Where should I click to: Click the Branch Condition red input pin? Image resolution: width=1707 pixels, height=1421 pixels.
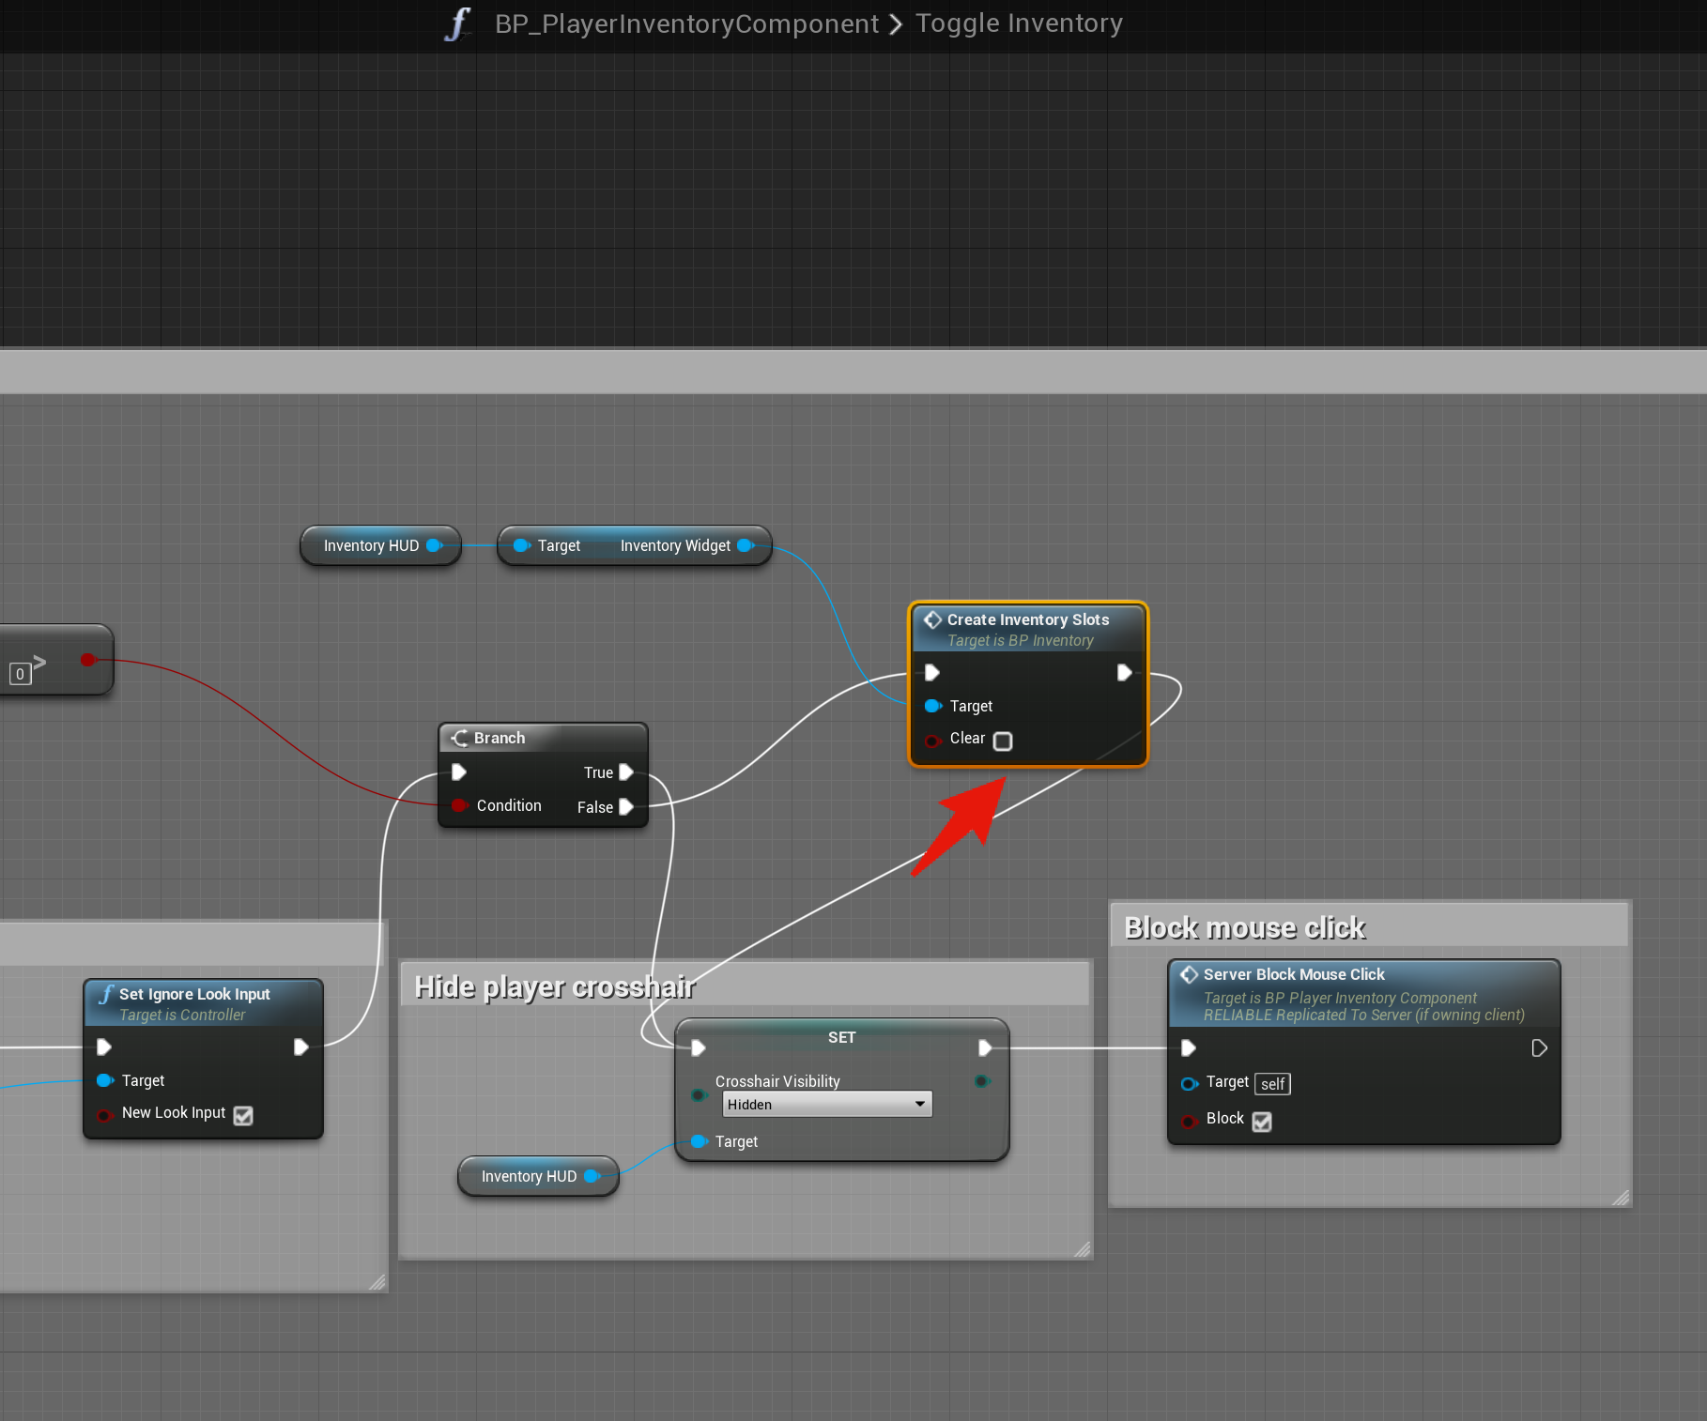(x=459, y=805)
